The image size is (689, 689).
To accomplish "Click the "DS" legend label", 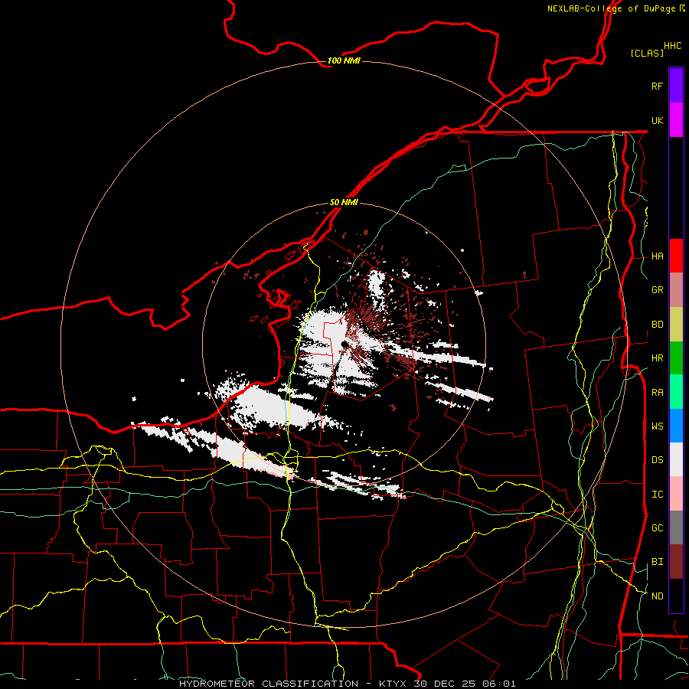I will click(657, 460).
